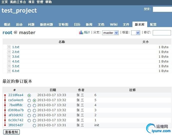The image size is (172, 135).
Task: Click the 搜索 search box
Action: coord(162,9)
